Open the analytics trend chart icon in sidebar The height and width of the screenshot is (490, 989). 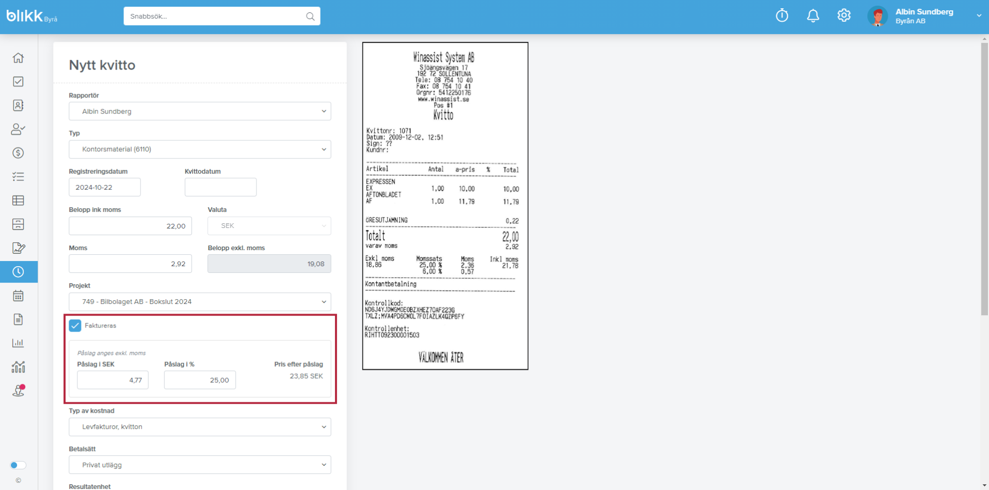[18, 367]
